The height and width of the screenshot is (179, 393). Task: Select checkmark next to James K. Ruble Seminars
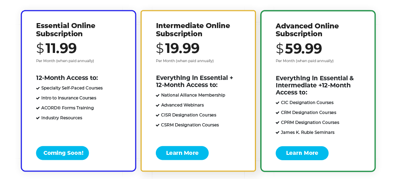(x=278, y=132)
